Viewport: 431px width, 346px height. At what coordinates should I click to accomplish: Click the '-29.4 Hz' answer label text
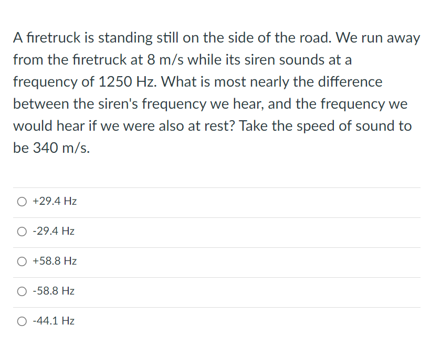click(53, 231)
